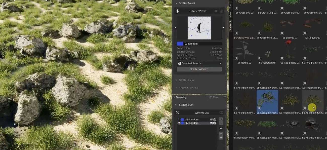Viewport: 327px width, 150px height.
Task: Move the selected system down
Action: (221, 138)
